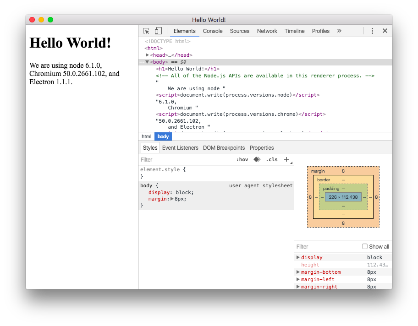Screen dimensions: 418x326
Task: Select the 226 × 112.438 content box
Action: pos(343,197)
